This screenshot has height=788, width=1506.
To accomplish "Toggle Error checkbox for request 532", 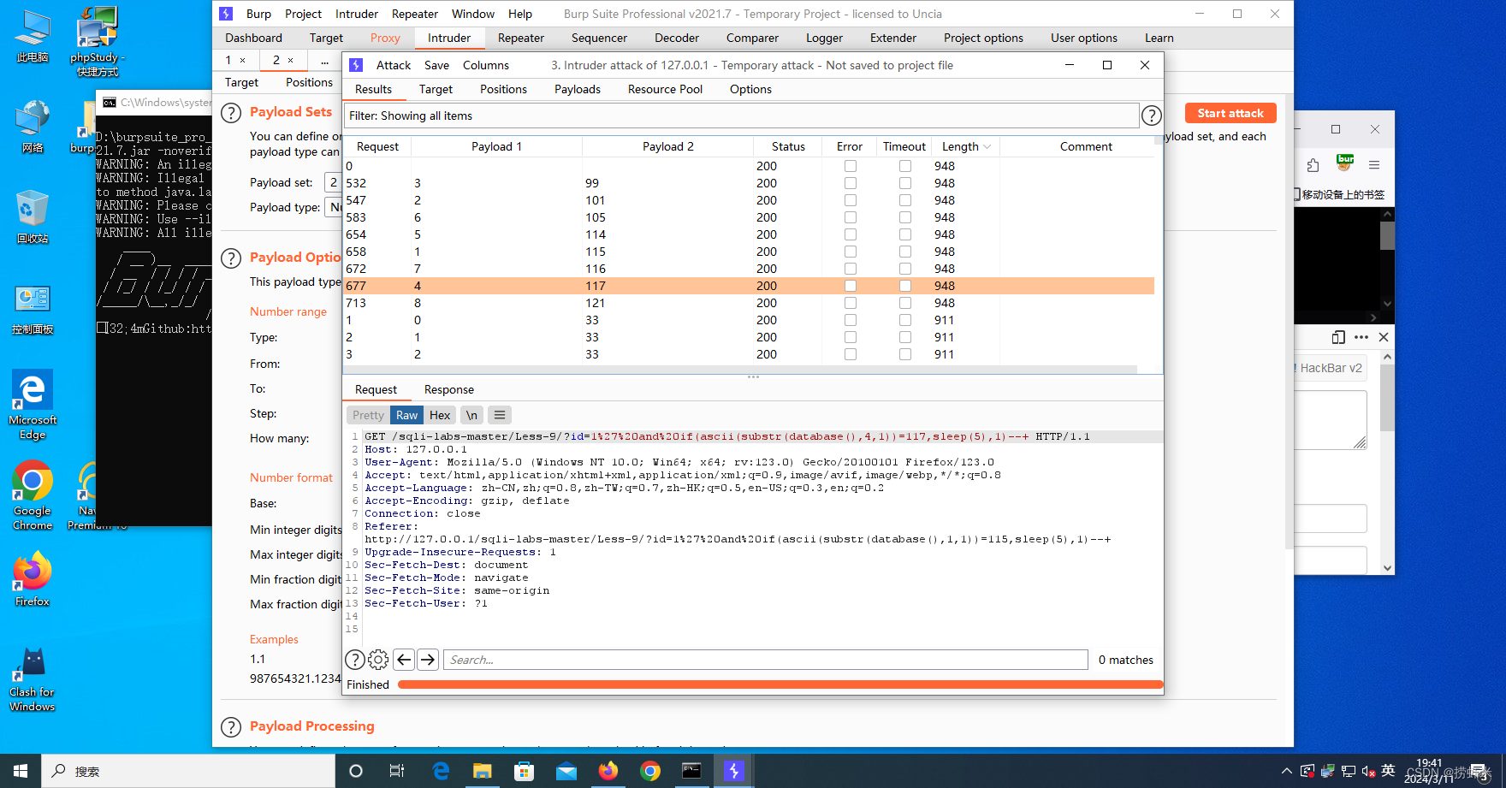I will [851, 183].
